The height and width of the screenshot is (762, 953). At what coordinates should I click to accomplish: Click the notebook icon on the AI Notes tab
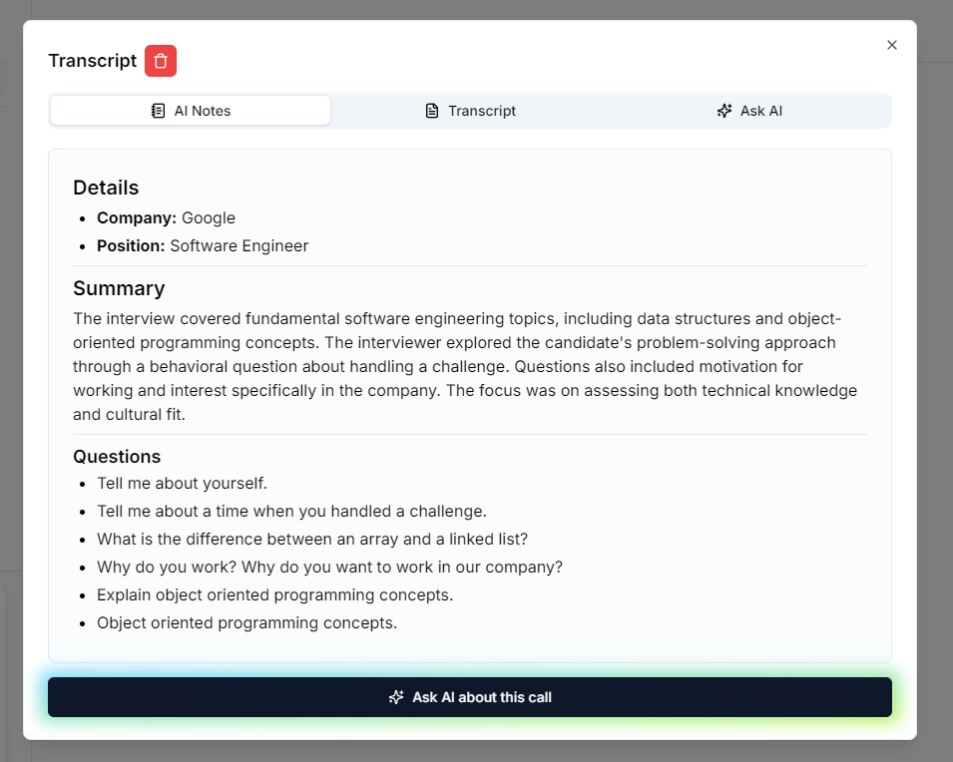point(158,110)
